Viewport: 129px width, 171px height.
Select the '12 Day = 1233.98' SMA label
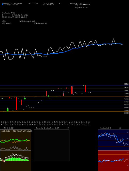coord(11,5)
